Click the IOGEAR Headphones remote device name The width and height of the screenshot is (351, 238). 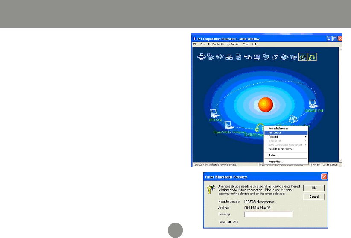pyautogui.click(x=259, y=202)
